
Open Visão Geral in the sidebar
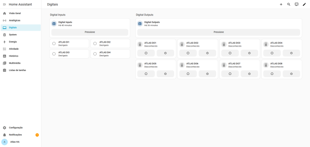click(x=21, y=14)
